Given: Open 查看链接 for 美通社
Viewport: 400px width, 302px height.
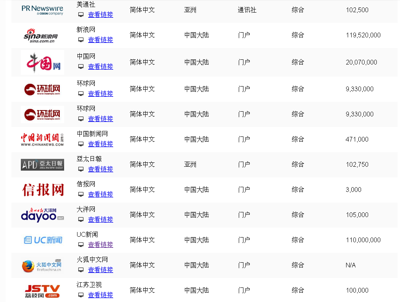Looking at the screenshot, I should pos(101,15).
